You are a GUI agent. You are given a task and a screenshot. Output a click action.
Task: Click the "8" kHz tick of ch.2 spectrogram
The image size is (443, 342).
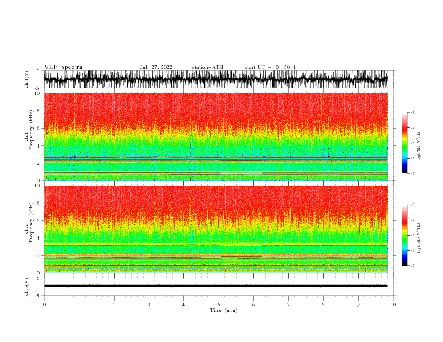(x=39, y=203)
